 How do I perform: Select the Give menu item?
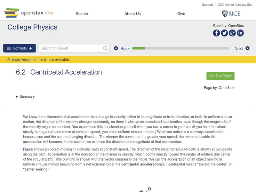pos(181,13)
